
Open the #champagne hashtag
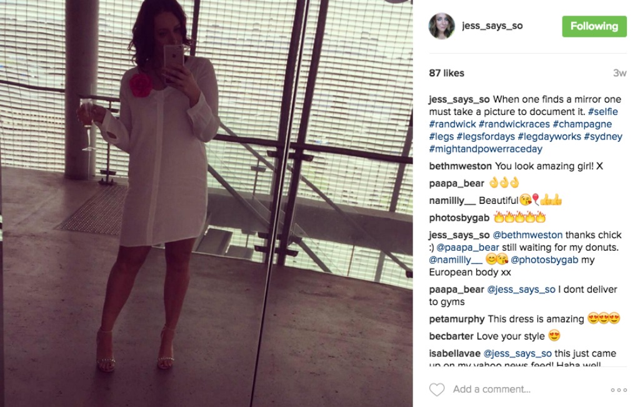point(582,124)
